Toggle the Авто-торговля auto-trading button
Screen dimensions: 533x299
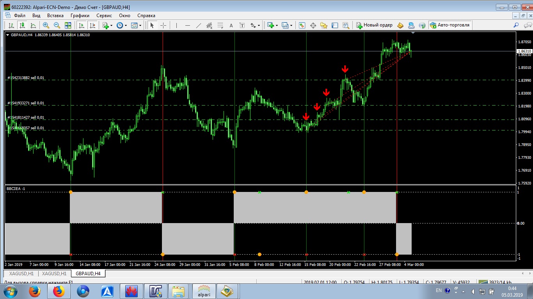tap(450, 25)
